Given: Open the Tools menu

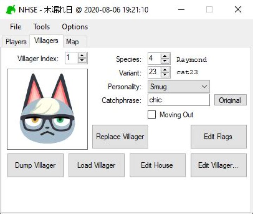Looking at the screenshot, I should pos(41,27).
